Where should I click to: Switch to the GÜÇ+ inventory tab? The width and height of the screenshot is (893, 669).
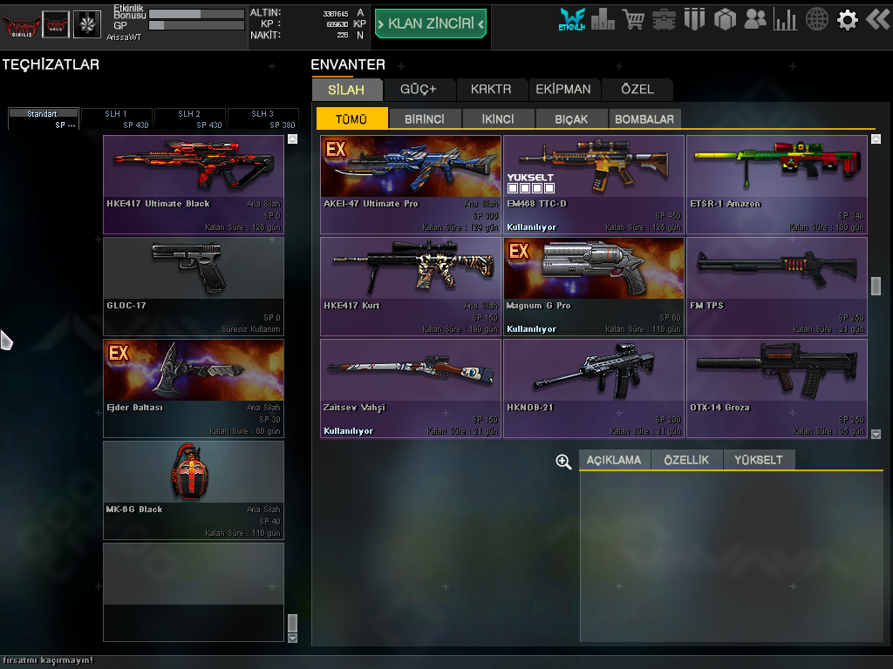[x=419, y=90]
